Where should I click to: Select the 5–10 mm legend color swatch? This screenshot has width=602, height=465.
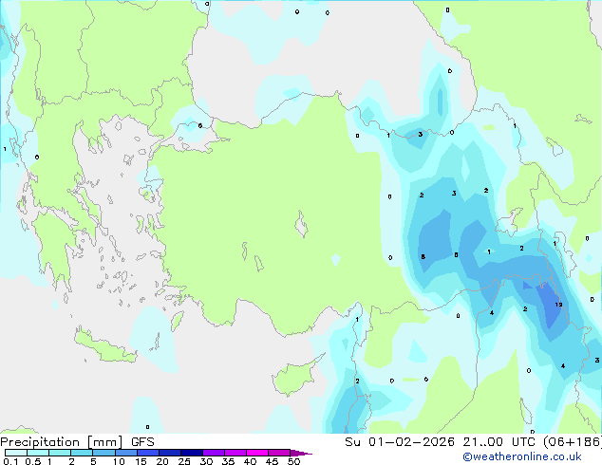tap(103, 453)
